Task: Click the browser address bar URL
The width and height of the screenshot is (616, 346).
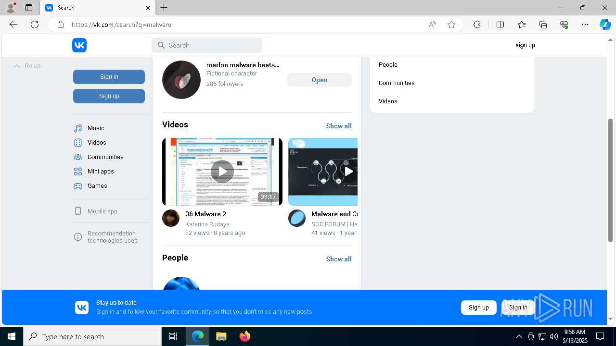Action: [x=121, y=25]
